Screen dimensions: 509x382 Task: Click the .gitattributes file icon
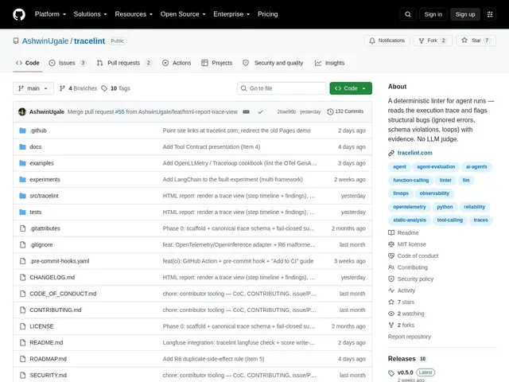tap(22, 228)
